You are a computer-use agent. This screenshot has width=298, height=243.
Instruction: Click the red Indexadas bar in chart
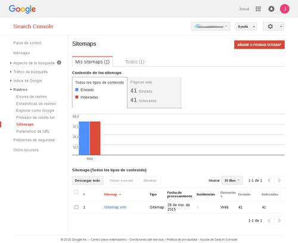point(95,138)
